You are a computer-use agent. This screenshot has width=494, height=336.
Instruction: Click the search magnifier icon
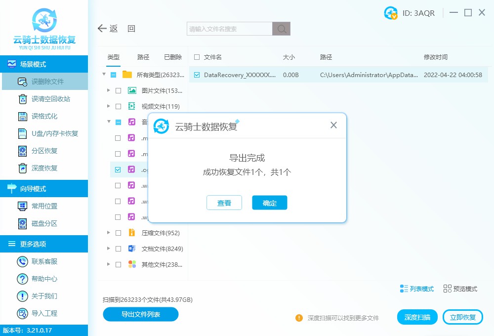click(x=281, y=29)
